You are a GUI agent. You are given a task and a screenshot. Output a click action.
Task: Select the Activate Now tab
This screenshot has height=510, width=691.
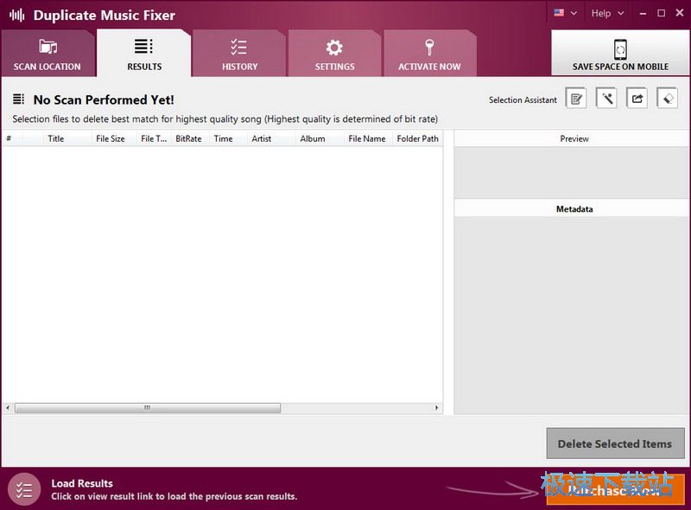coord(429,54)
